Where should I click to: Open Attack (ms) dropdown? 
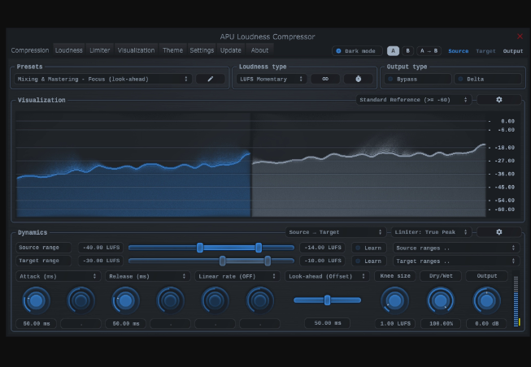click(59, 276)
